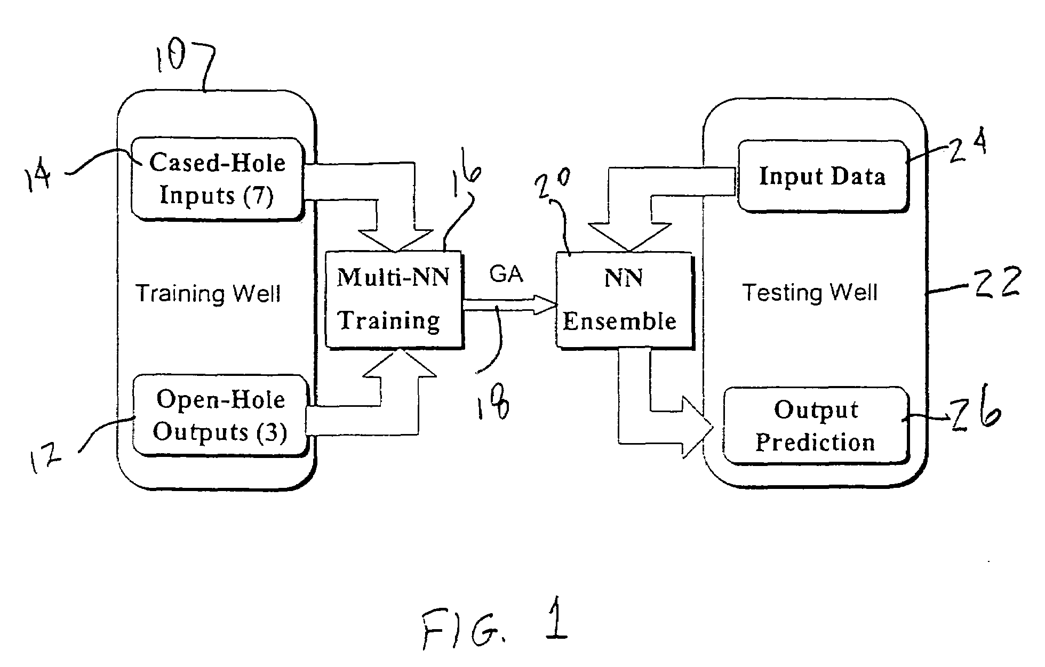Click the arrow from Open-Hole to Multi-NN
Screen dimensions: 1045x667
373,388
